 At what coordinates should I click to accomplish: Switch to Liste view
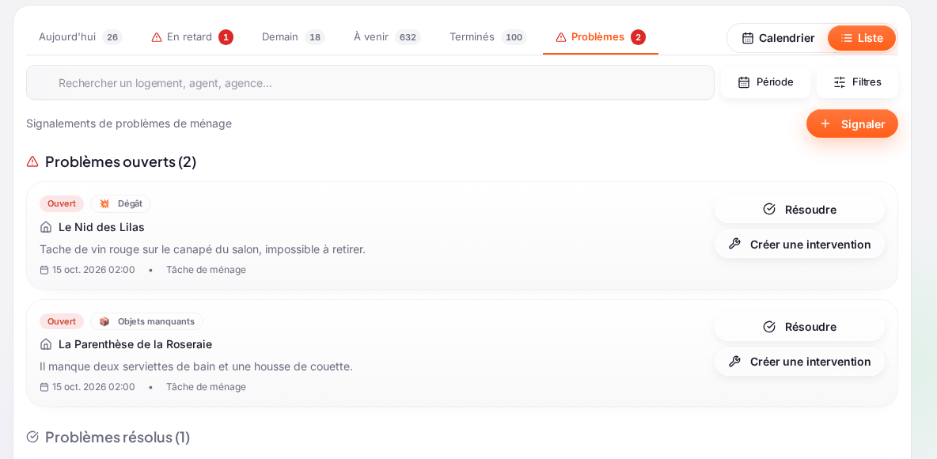pyautogui.click(x=862, y=38)
